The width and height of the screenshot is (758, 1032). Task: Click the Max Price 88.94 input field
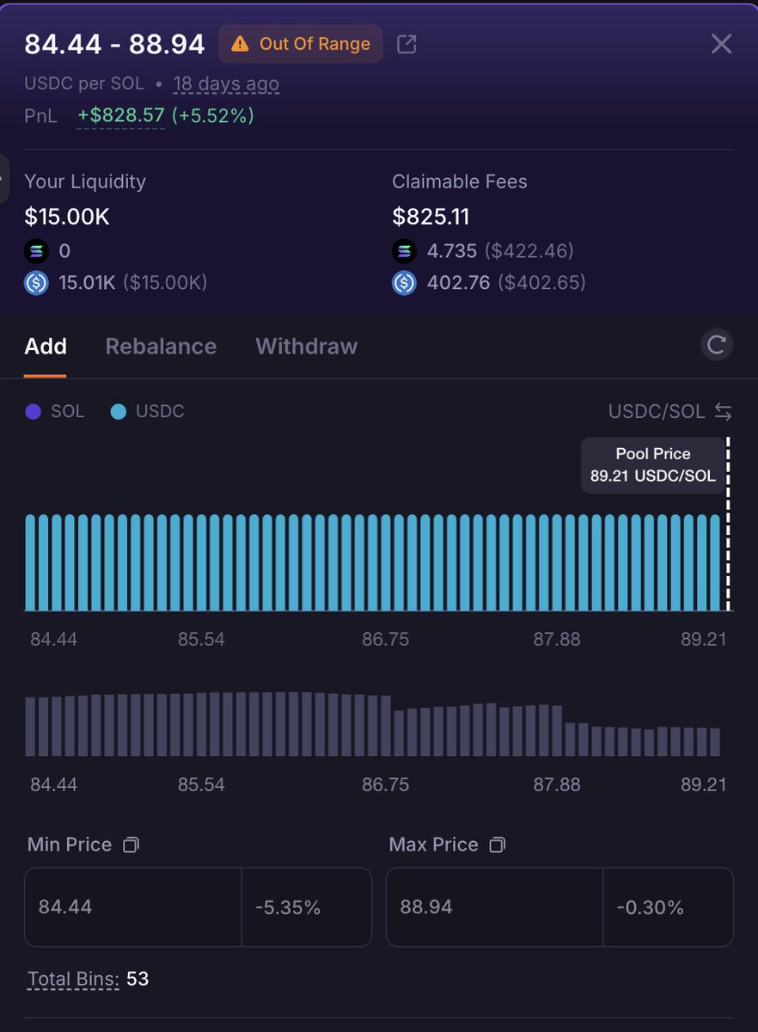pos(495,907)
